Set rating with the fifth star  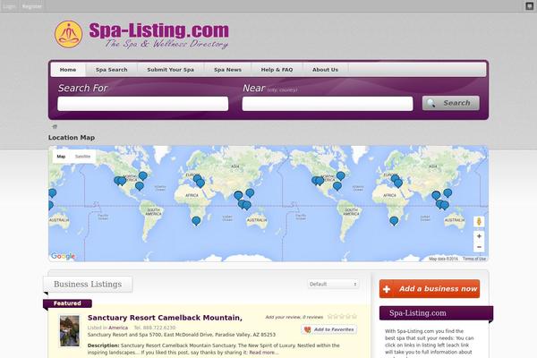354,317
